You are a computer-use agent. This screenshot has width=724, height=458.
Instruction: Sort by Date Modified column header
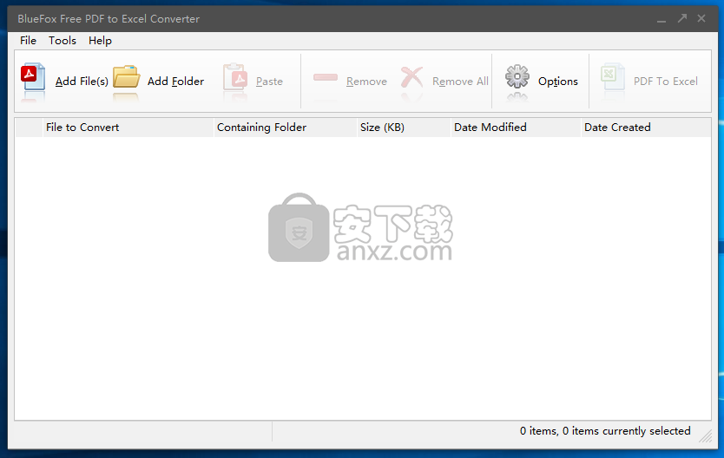[x=516, y=128]
